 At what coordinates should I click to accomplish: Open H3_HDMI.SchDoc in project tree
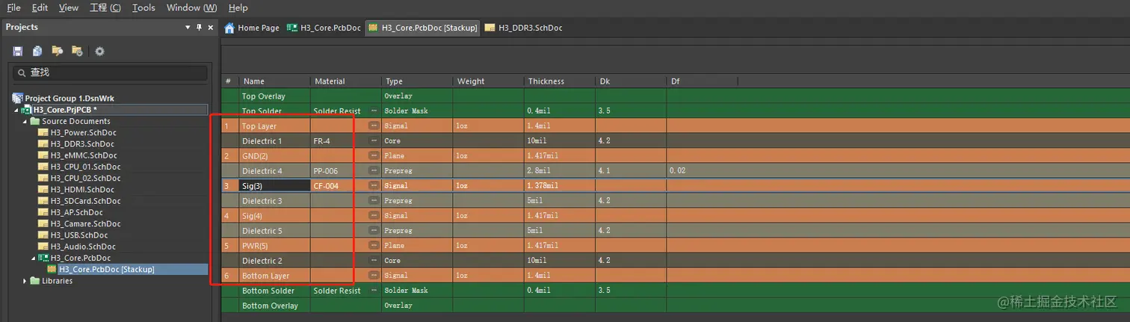(x=82, y=190)
